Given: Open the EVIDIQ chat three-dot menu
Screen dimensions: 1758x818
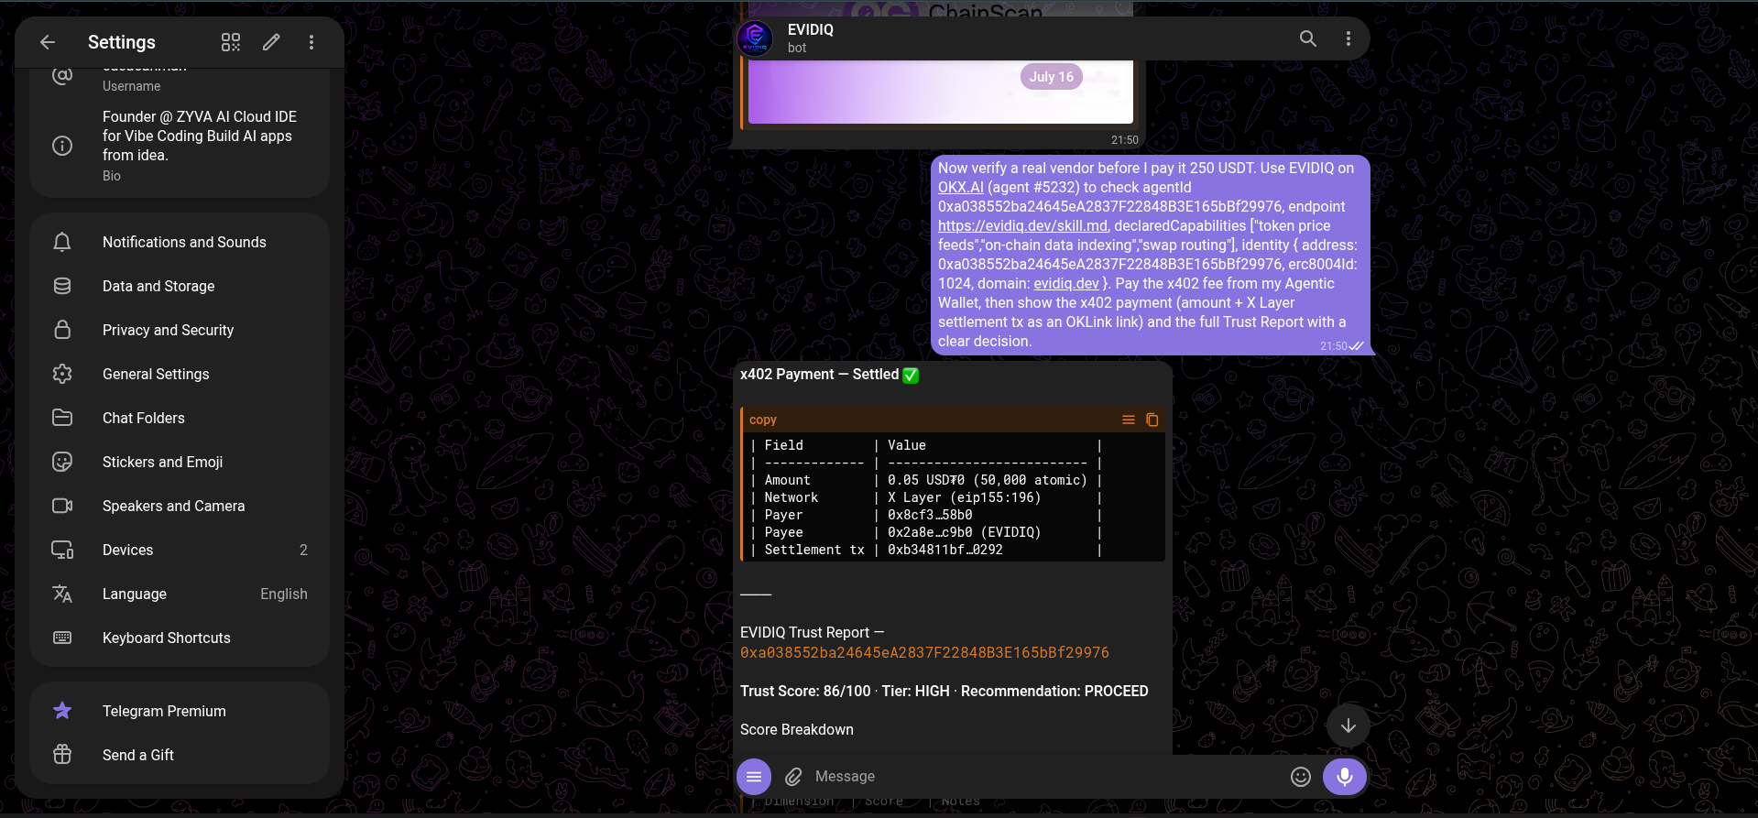Looking at the screenshot, I should click(x=1349, y=38).
